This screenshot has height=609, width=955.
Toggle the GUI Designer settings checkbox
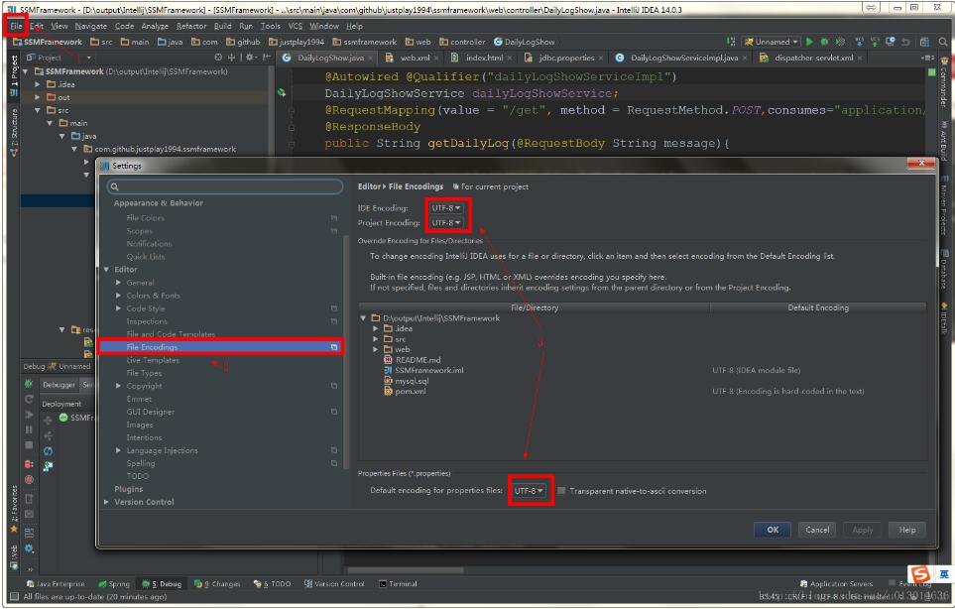click(334, 411)
